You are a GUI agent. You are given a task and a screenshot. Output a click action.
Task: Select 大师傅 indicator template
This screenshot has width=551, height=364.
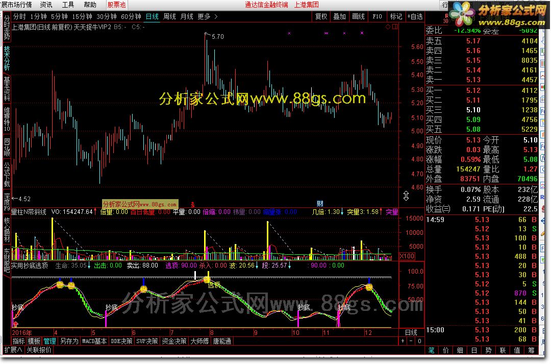[x=199, y=341]
